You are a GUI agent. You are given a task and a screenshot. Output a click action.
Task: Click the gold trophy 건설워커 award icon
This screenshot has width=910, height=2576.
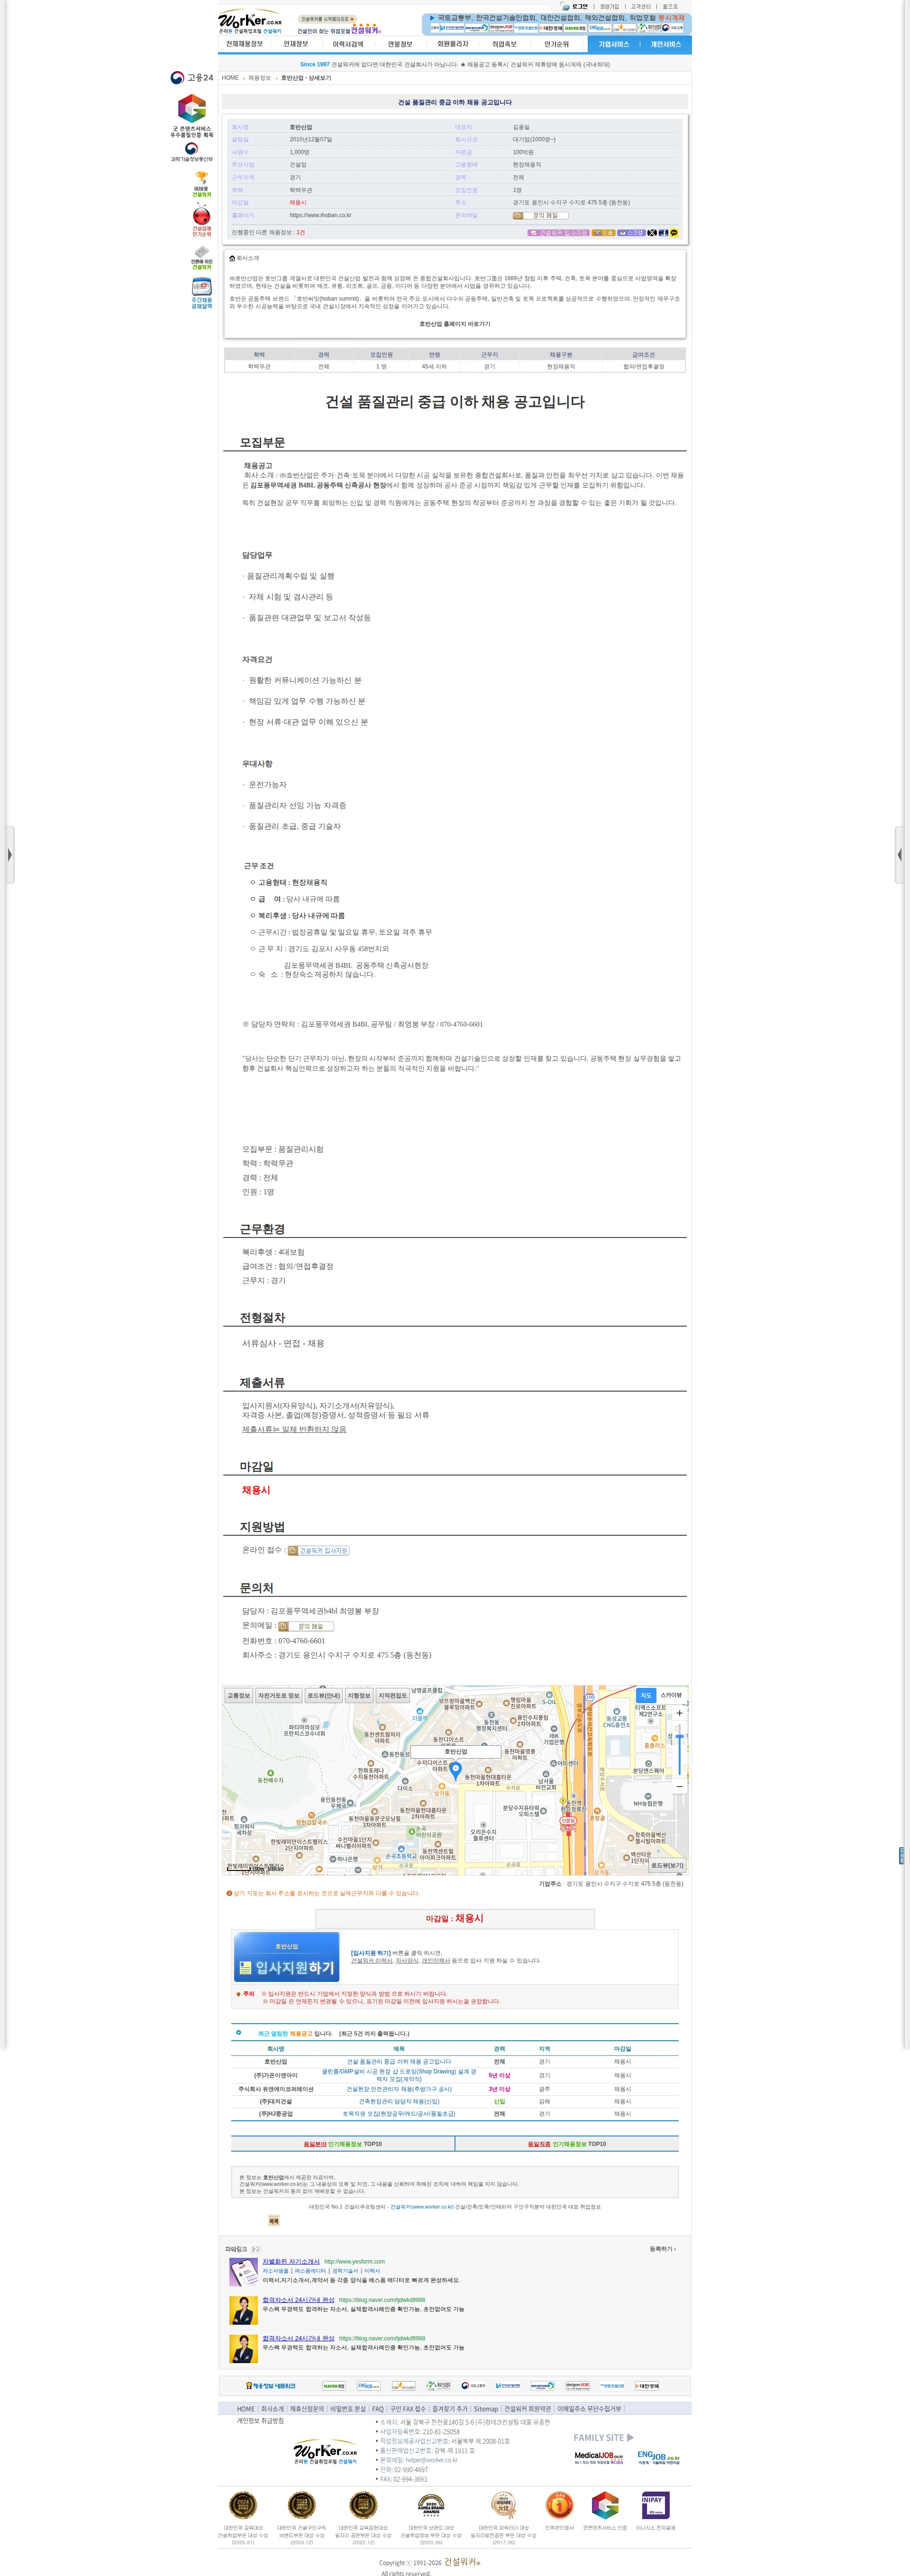click(x=201, y=184)
